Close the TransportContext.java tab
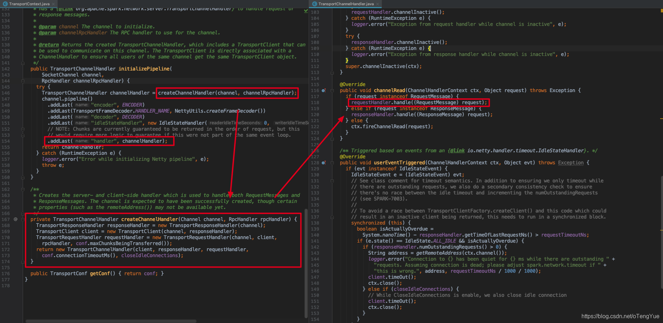The width and height of the screenshot is (663, 323). point(53,4)
